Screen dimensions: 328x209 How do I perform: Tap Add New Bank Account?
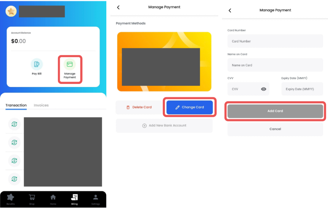[x=164, y=125]
